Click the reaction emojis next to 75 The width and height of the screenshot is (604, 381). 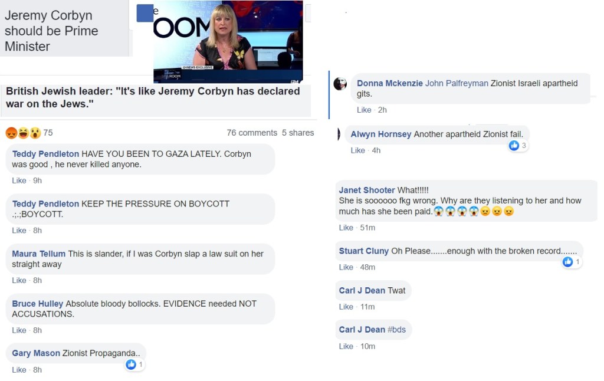[x=23, y=133]
